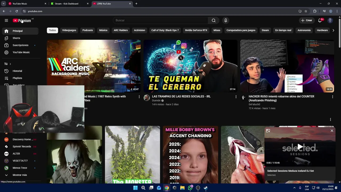
Task: Open HACKER RUSO video thumbnail
Action: (x=287, y=66)
